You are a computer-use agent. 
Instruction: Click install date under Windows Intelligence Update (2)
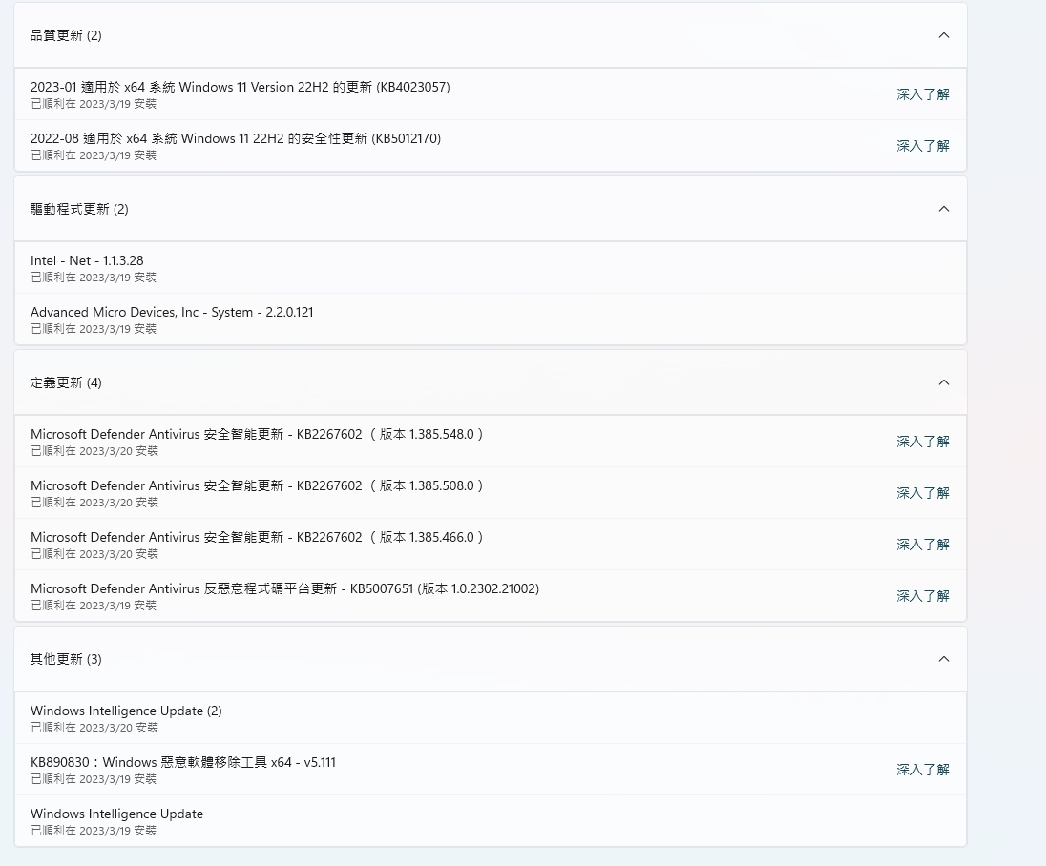(x=94, y=728)
